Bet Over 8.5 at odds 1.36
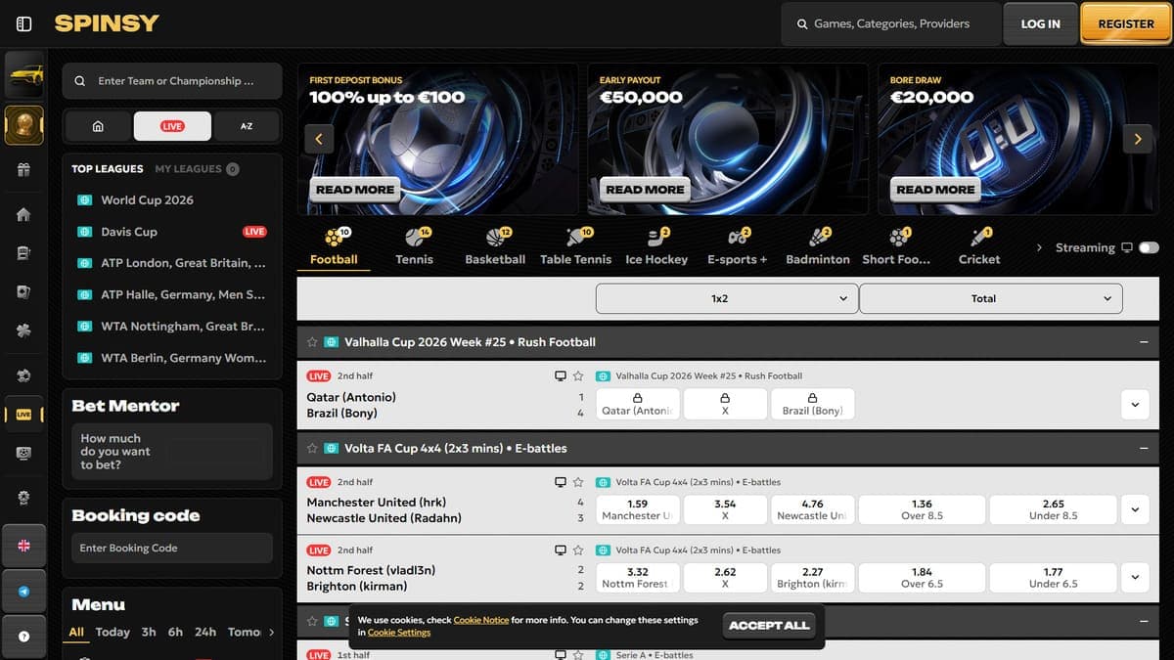 (x=922, y=509)
